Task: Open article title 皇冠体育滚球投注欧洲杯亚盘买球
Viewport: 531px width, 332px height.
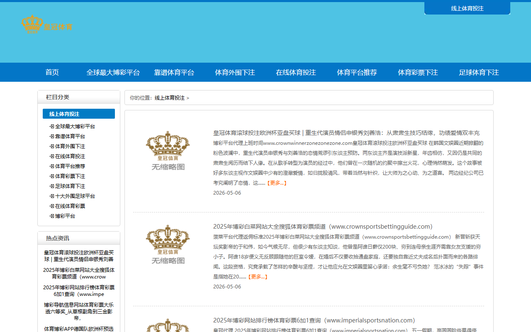Action: click(346, 133)
